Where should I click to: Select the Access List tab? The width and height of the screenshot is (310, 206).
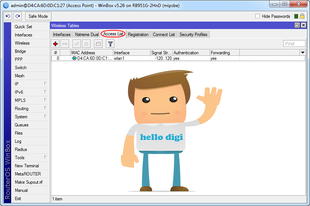(x=113, y=34)
